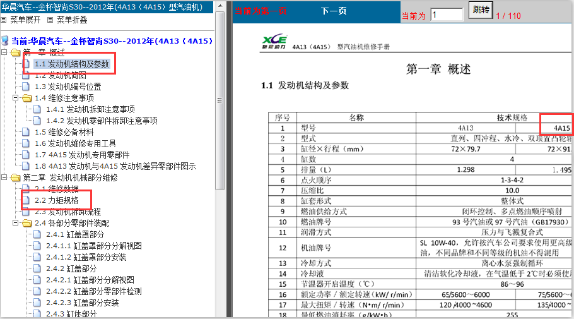Open 1.4 维修注意事项 folder entry
Image resolution: width=574 pixels, height=319 pixels.
tap(64, 99)
